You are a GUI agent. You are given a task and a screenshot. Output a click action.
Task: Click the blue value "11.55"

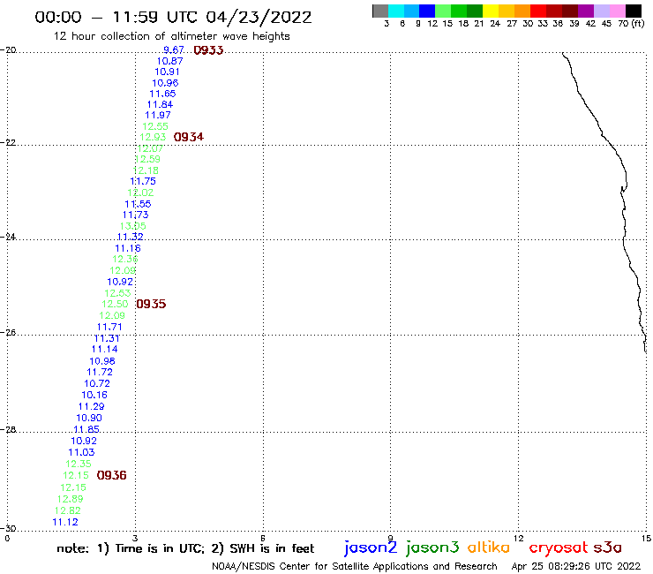[x=138, y=204]
